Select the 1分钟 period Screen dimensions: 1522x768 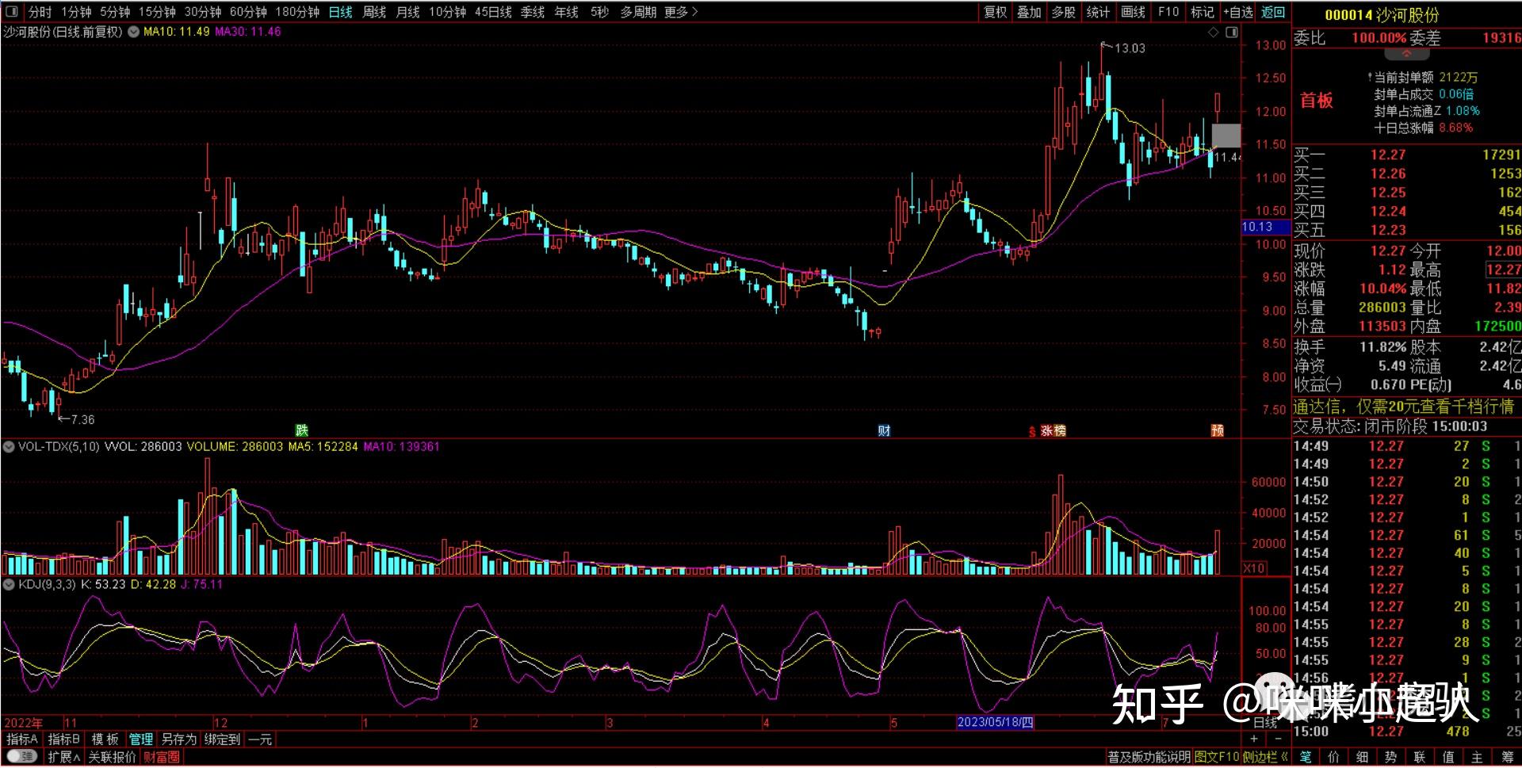coord(76,12)
